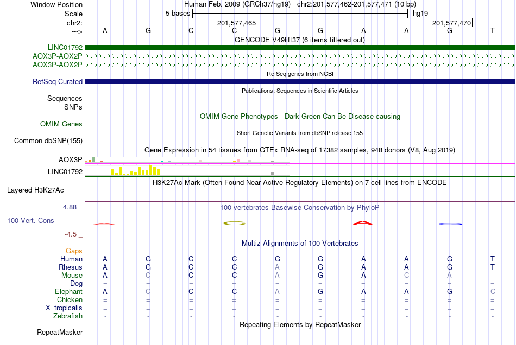Click the 4.88 PhyloP upper scale value
The height and width of the screenshot is (345, 516).
tap(70, 207)
